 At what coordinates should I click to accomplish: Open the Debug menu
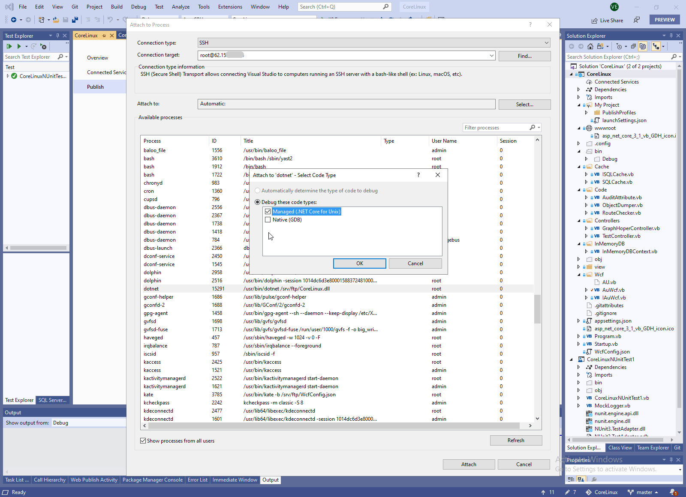coord(138,7)
